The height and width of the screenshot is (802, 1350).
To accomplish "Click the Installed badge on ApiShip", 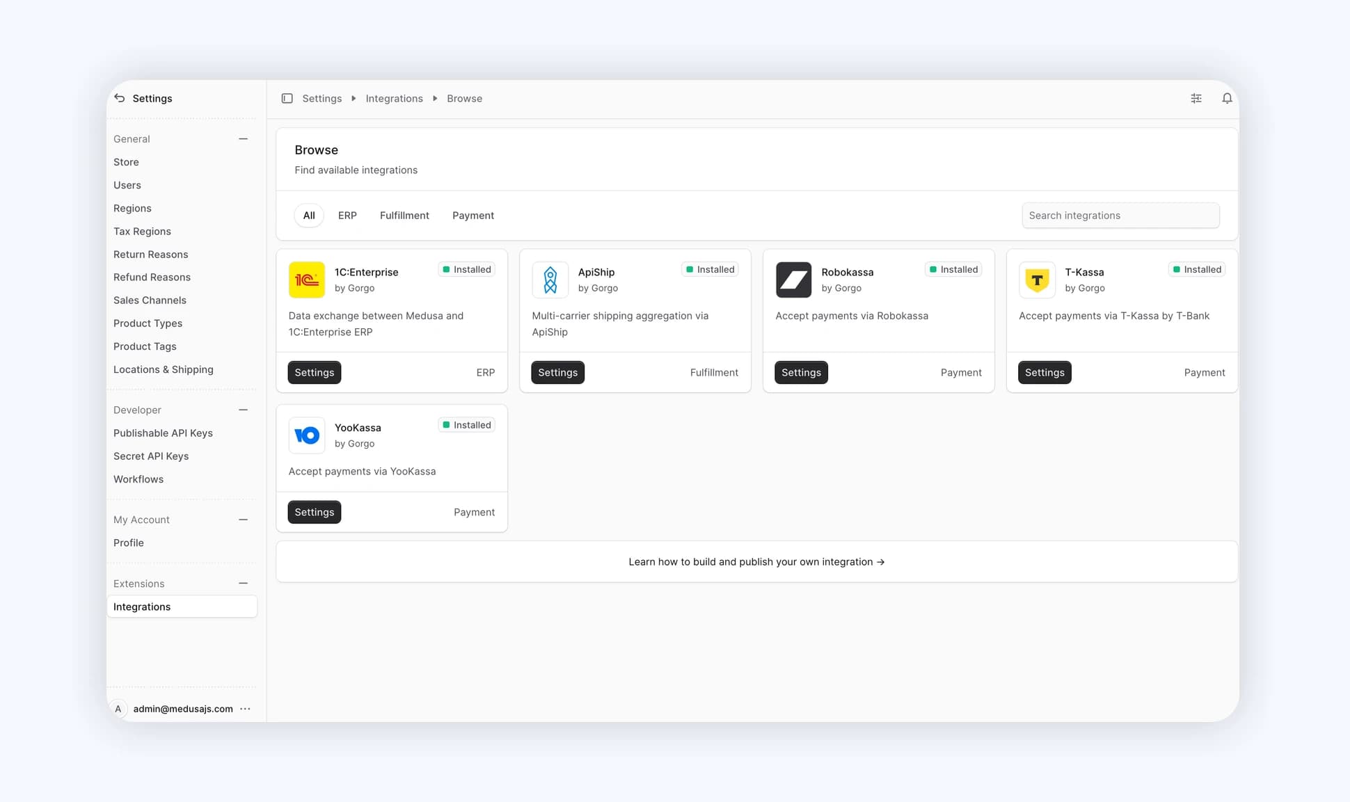I will coord(710,270).
